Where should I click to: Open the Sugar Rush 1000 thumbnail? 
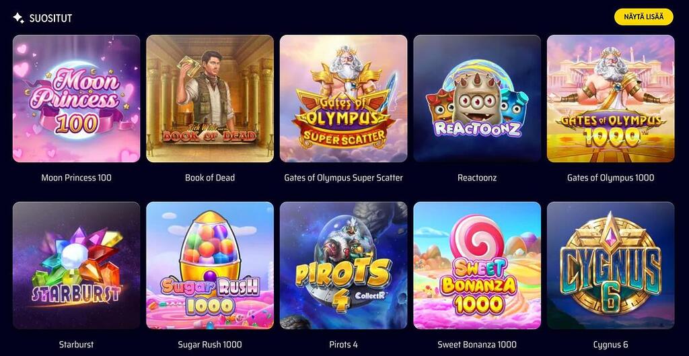[210, 265]
